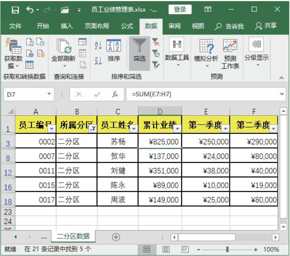The width and height of the screenshot is (290, 256).
Task: Open the 员工姓名 filter dropdown
Action: [134, 128]
